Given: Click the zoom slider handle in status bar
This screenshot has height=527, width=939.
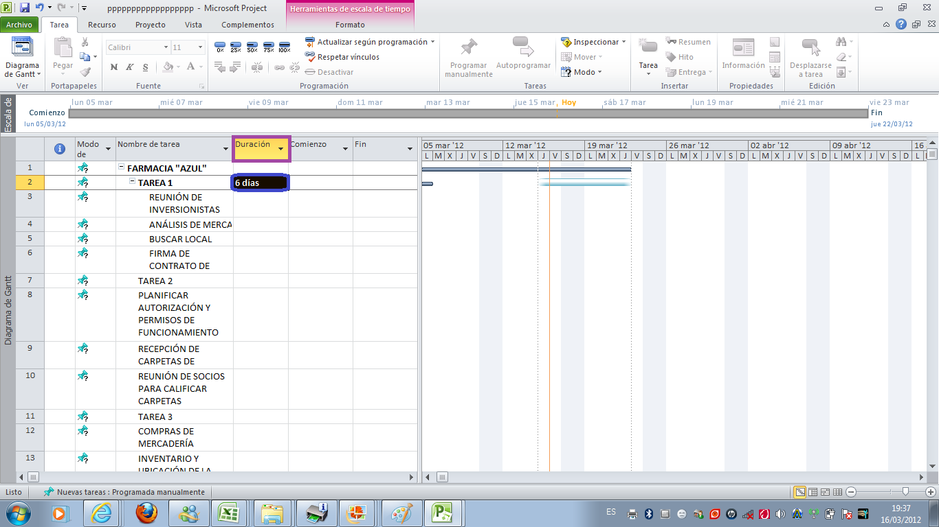Looking at the screenshot, I should click(x=905, y=491).
